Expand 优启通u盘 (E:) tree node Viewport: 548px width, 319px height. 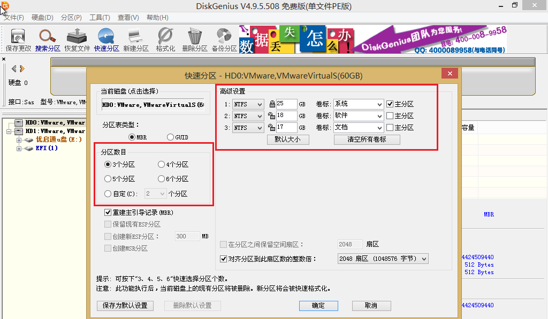pos(19,140)
